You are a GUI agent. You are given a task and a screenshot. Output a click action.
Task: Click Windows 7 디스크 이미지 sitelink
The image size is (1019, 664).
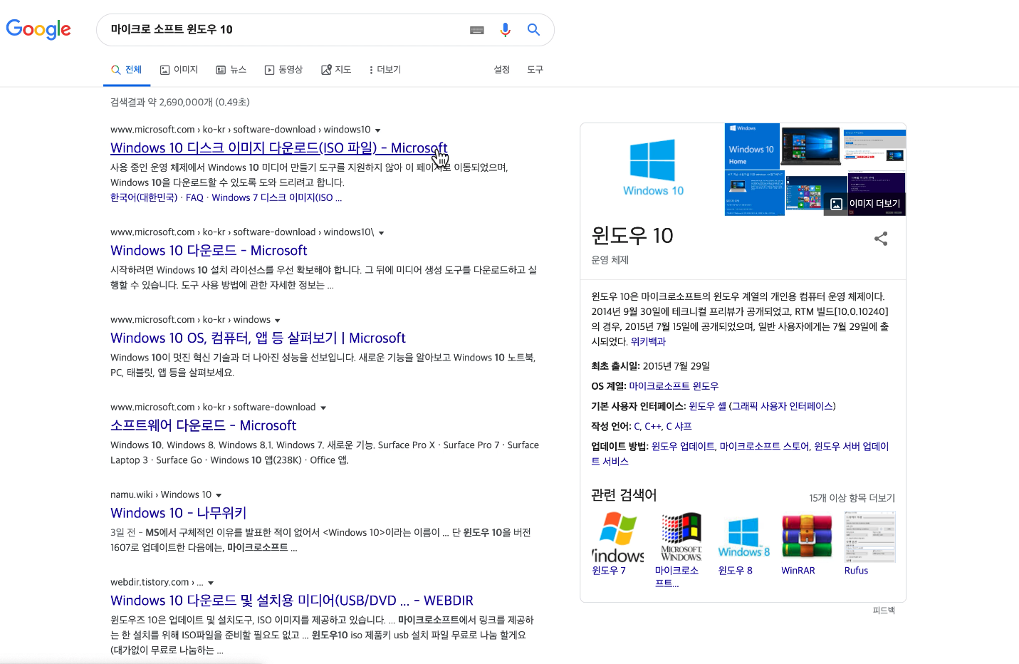(277, 198)
